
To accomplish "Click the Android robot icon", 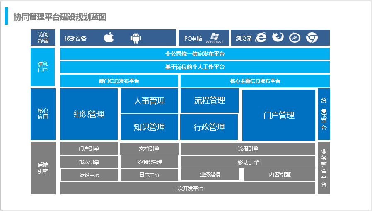I will [135, 38].
